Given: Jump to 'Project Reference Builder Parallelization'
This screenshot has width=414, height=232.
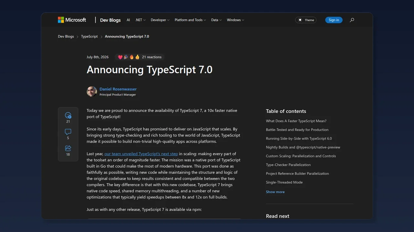Looking at the screenshot, I should coord(297,173).
